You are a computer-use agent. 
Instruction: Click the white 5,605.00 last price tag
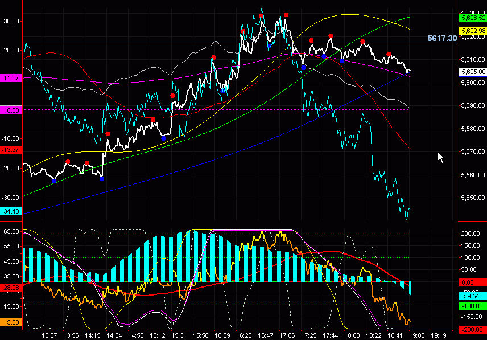[473, 72]
